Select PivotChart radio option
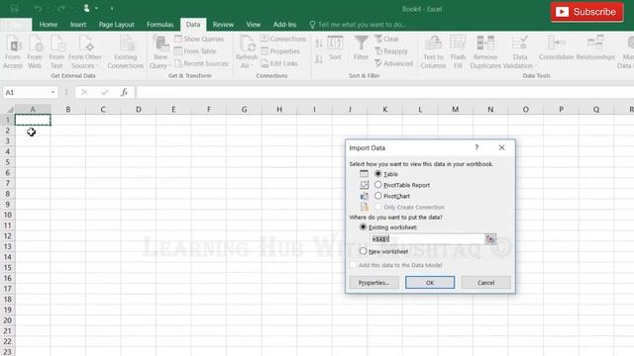 378,196
